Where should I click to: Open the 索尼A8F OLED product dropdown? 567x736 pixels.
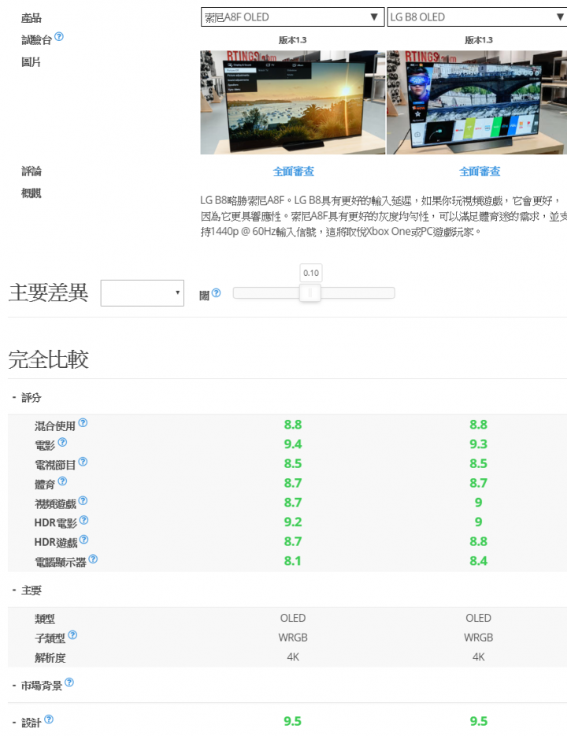[293, 17]
